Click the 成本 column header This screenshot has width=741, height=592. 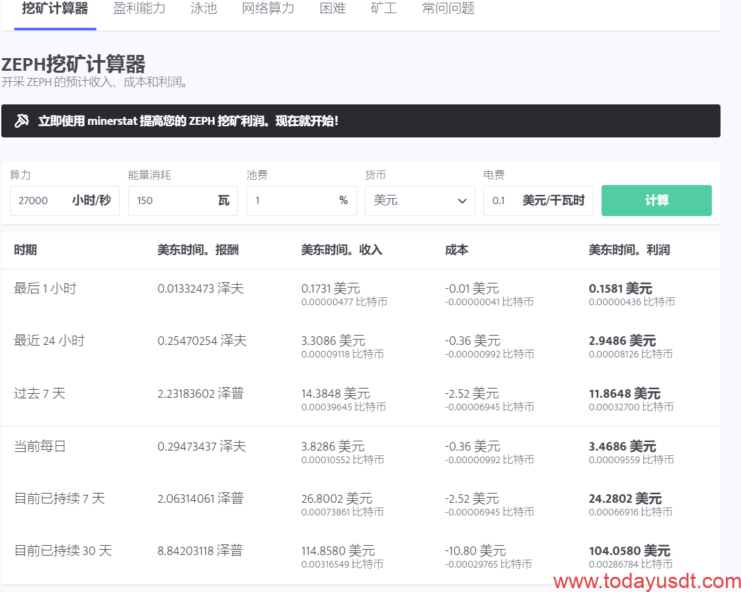pyautogui.click(x=457, y=250)
